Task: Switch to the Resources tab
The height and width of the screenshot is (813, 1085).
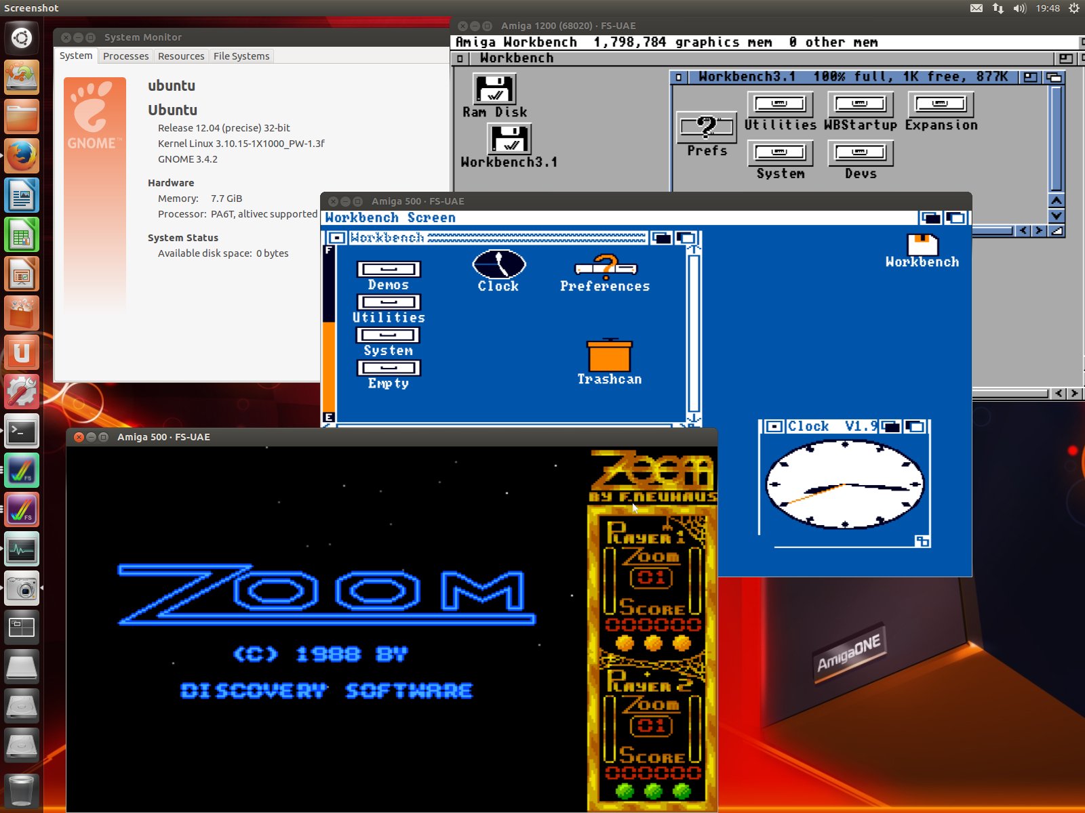Action: pyautogui.click(x=180, y=56)
